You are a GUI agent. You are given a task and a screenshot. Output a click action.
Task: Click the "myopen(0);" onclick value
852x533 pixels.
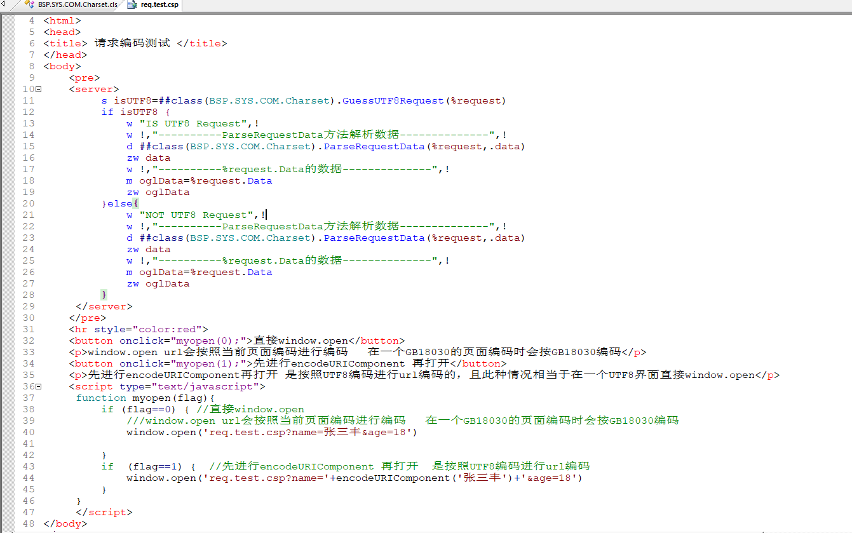pyautogui.click(x=212, y=341)
